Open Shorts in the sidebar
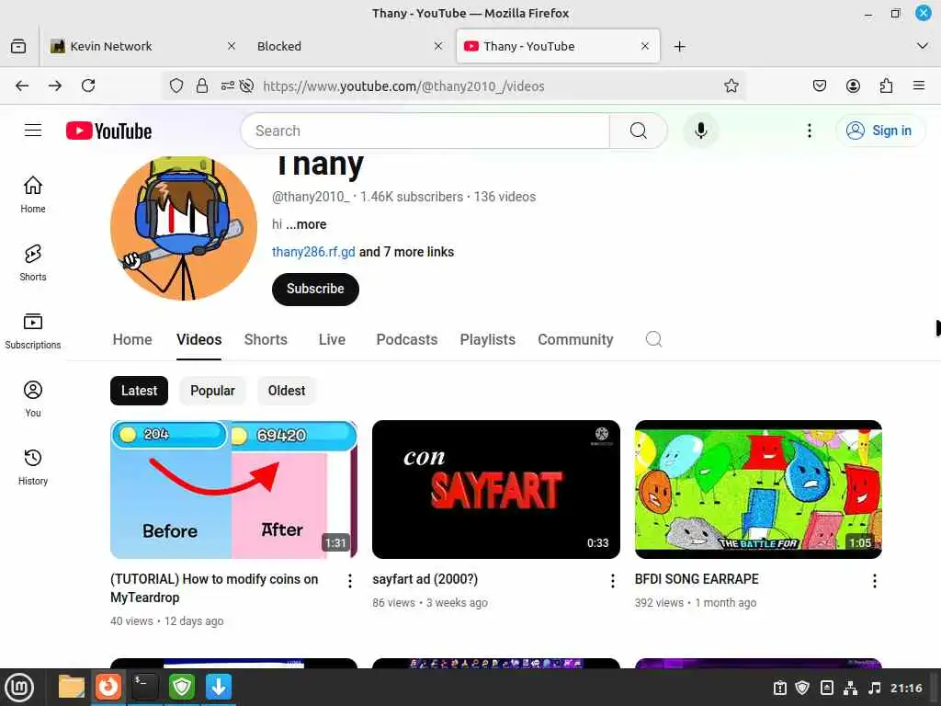 (33, 263)
